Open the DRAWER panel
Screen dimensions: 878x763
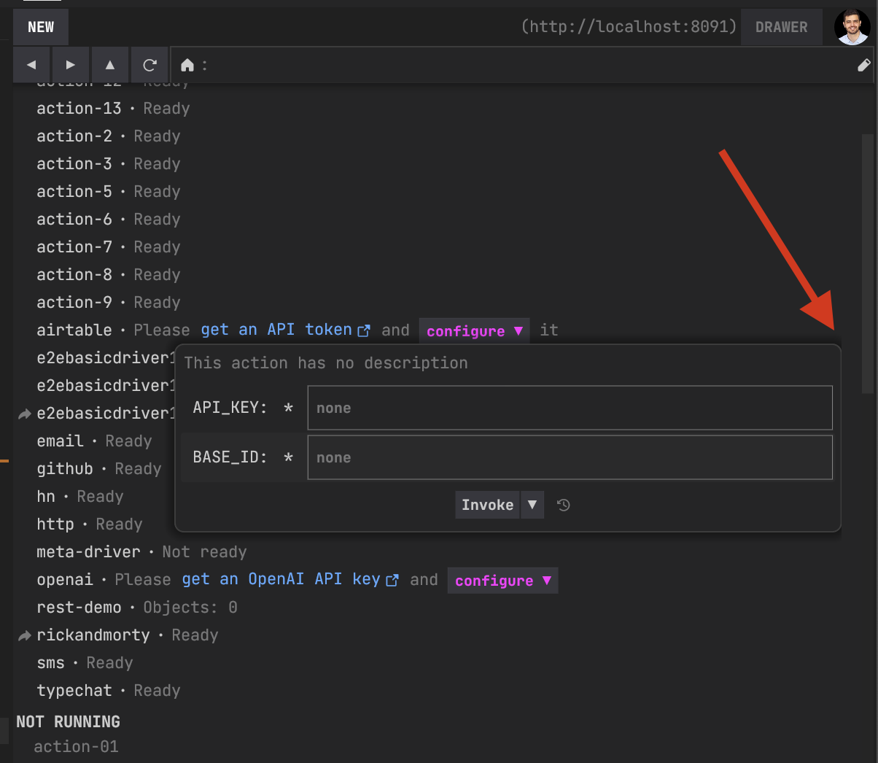[781, 27]
